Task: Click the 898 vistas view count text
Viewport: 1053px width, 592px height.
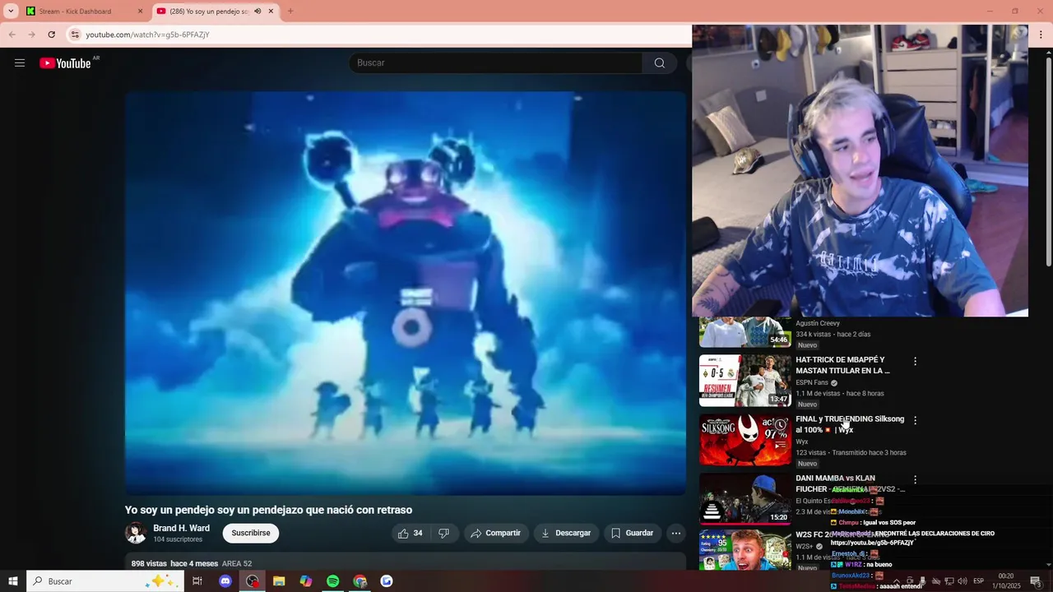Action: pos(149,564)
